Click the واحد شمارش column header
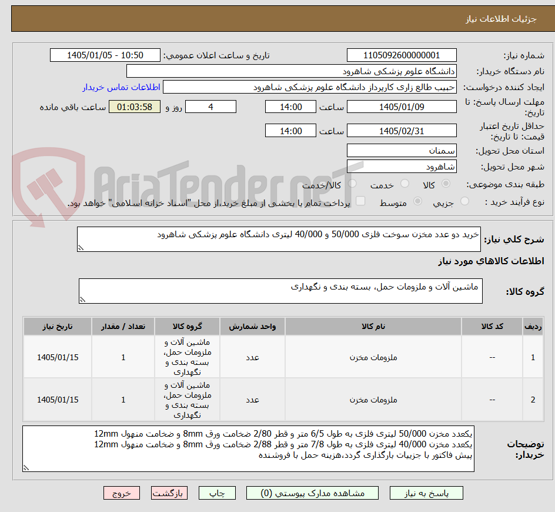Image resolution: width=555 pixels, height=512 pixels. click(252, 327)
